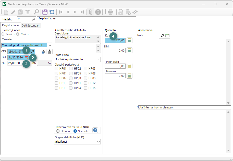Open the calendar picker for Del date
Screen dimensions: 233x161
[x=27, y=57]
